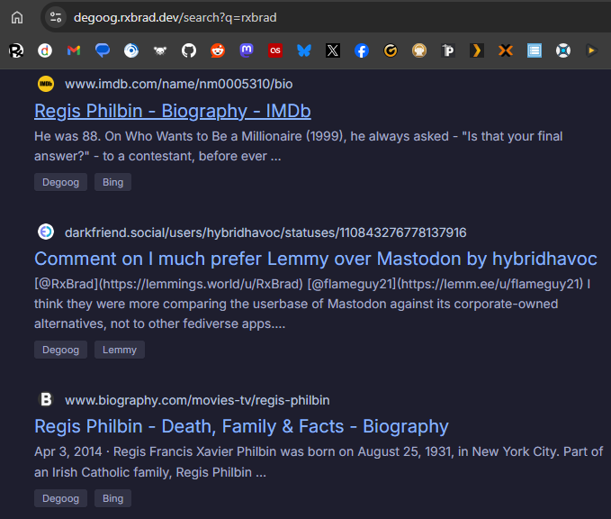The width and height of the screenshot is (611, 519).
Task: Click Degoog tag under biography.com result
Action: [x=61, y=498]
